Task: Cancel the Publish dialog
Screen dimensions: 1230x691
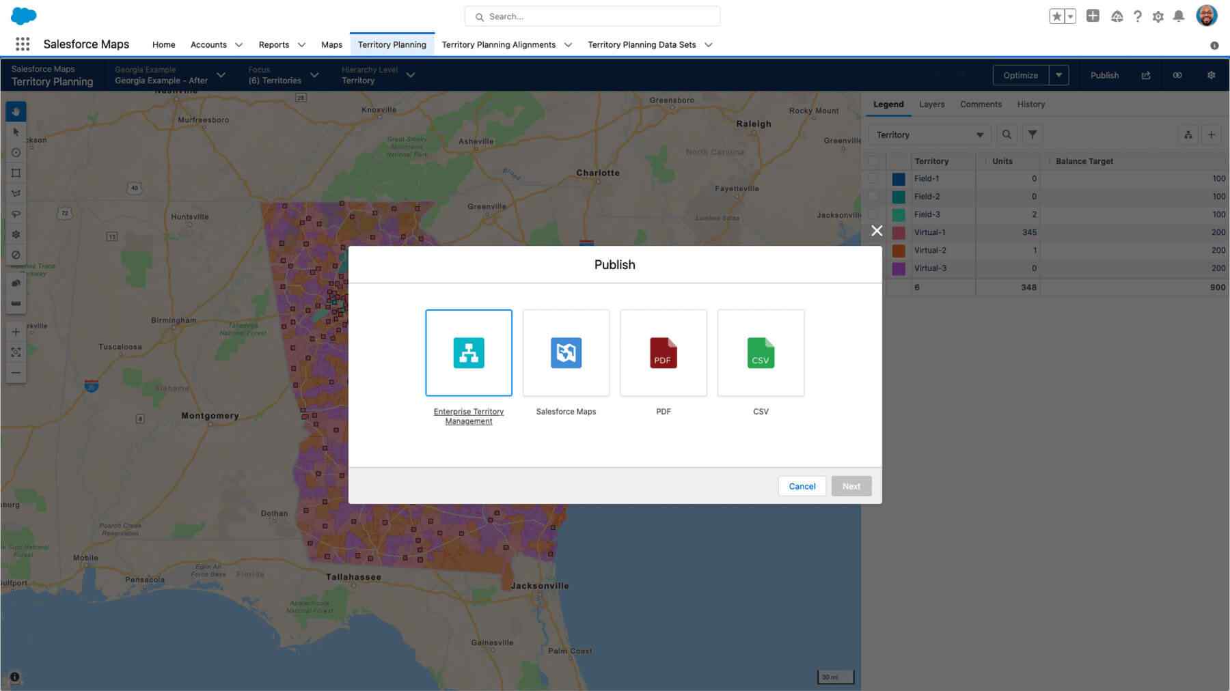Action: 802,486
